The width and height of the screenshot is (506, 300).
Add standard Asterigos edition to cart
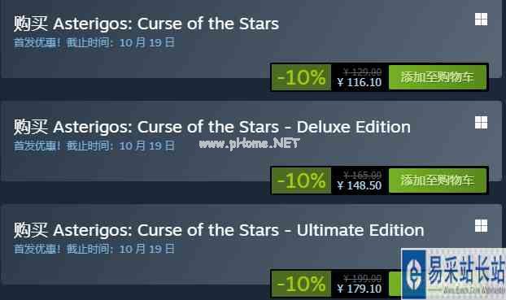coord(438,77)
